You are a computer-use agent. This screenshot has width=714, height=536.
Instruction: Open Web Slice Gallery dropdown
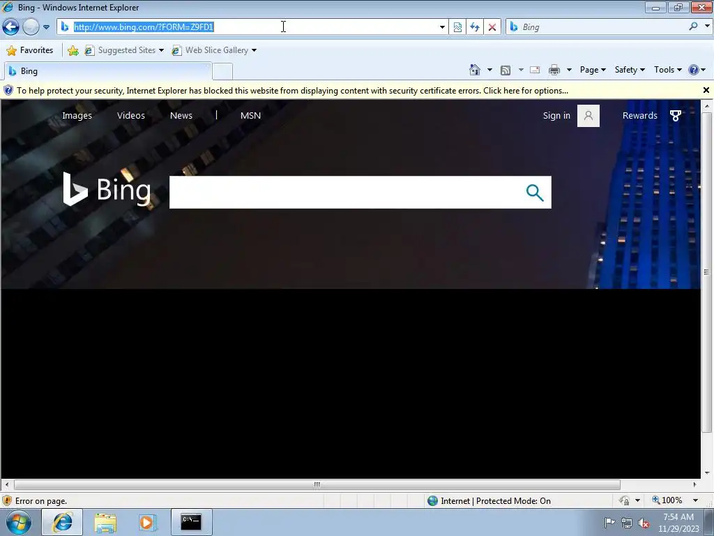pyautogui.click(x=214, y=50)
